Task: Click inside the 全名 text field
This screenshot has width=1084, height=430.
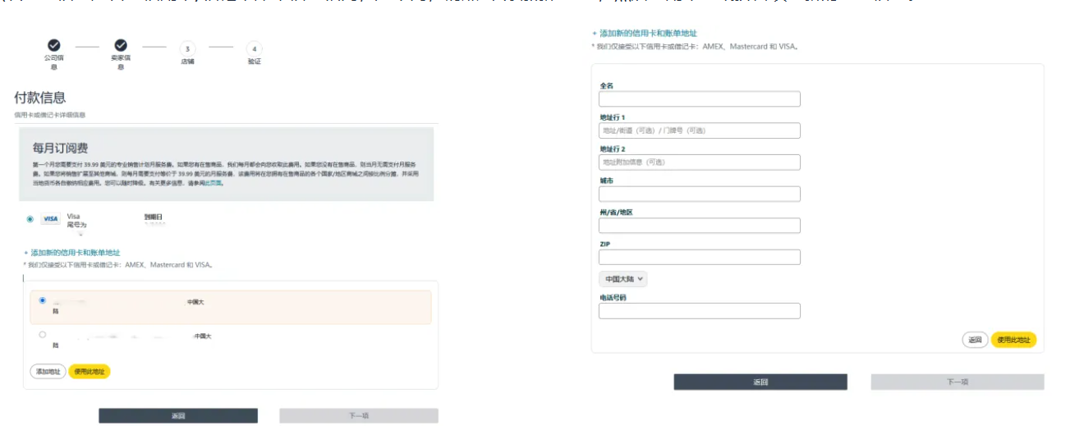Action: pos(699,99)
